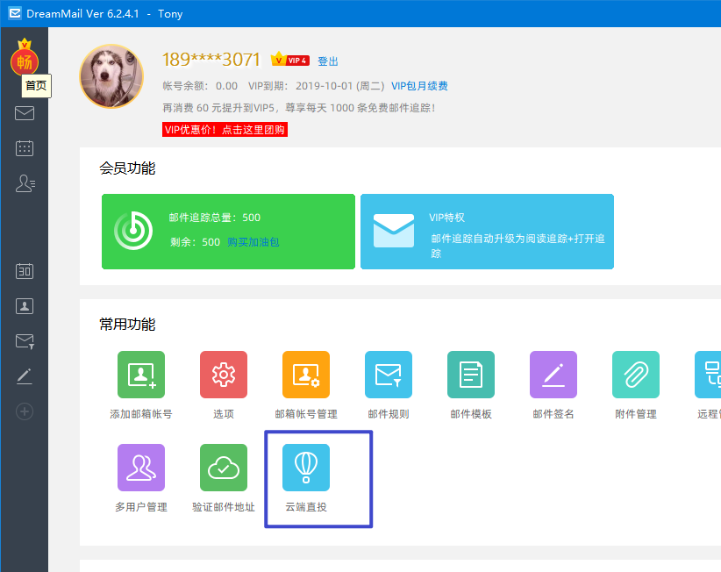Image resolution: width=721 pixels, height=572 pixels.
Task: Open 云端直投 balloon icon
Action: click(x=306, y=468)
